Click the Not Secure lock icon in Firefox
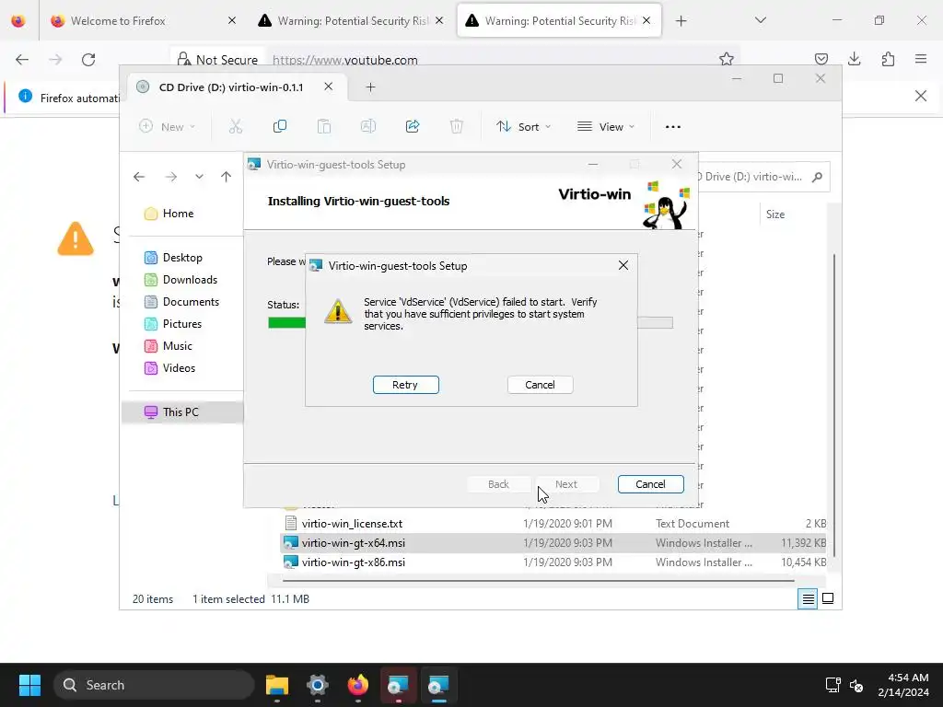Viewport: 943px width, 707px height. point(183,60)
